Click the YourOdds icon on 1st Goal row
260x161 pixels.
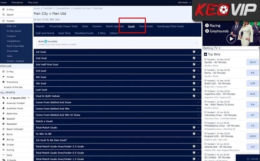point(194,52)
